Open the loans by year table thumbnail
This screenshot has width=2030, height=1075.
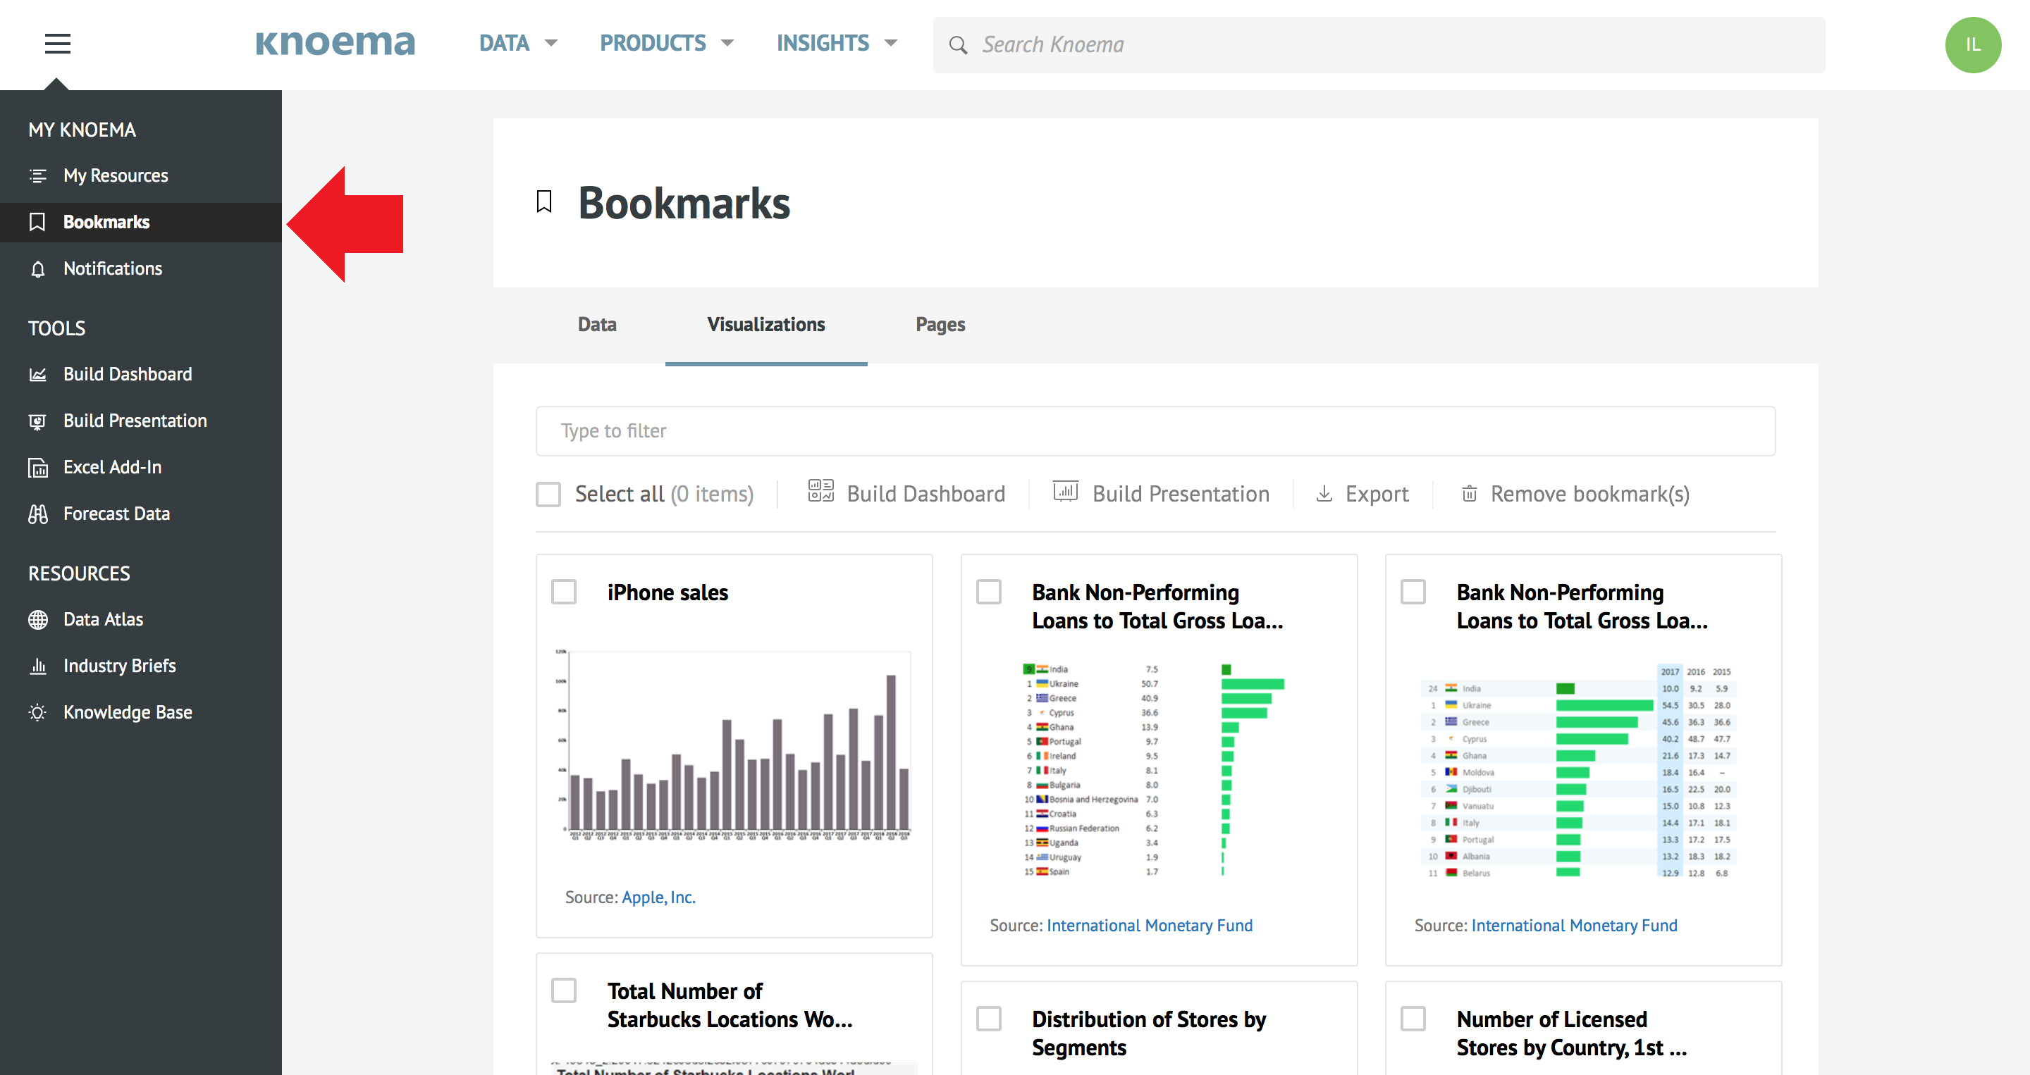pos(1579,771)
